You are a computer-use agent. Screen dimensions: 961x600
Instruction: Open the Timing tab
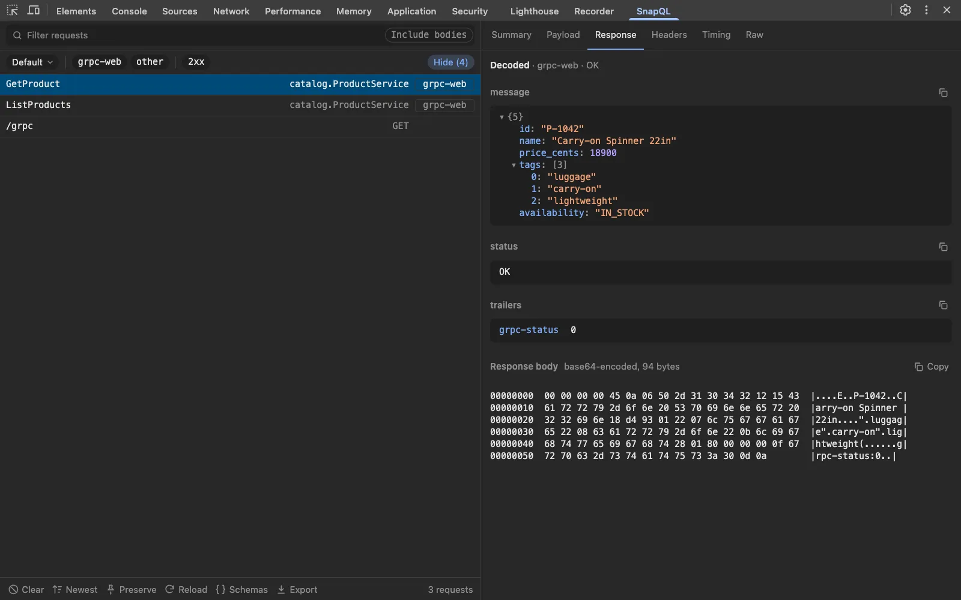pyautogui.click(x=716, y=35)
